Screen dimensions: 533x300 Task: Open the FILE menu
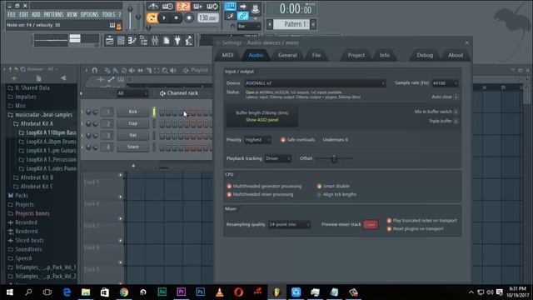[12, 15]
